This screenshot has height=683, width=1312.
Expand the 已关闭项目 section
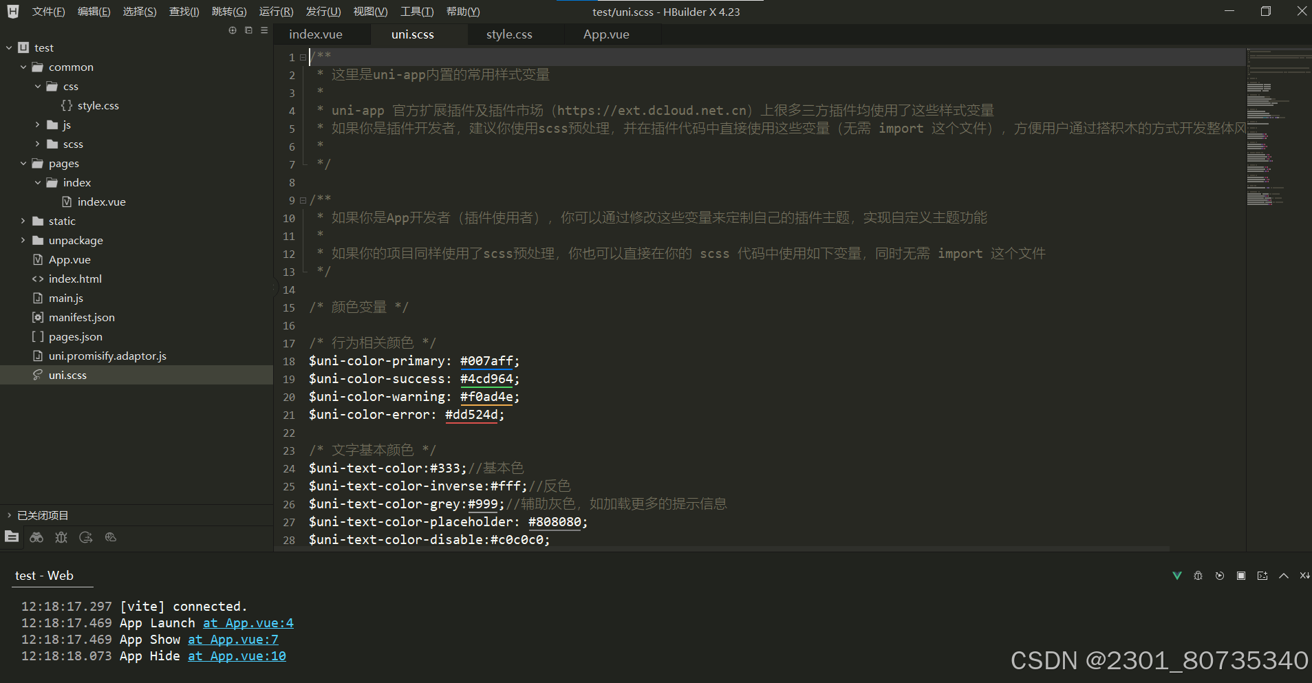[x=9, y=515]
